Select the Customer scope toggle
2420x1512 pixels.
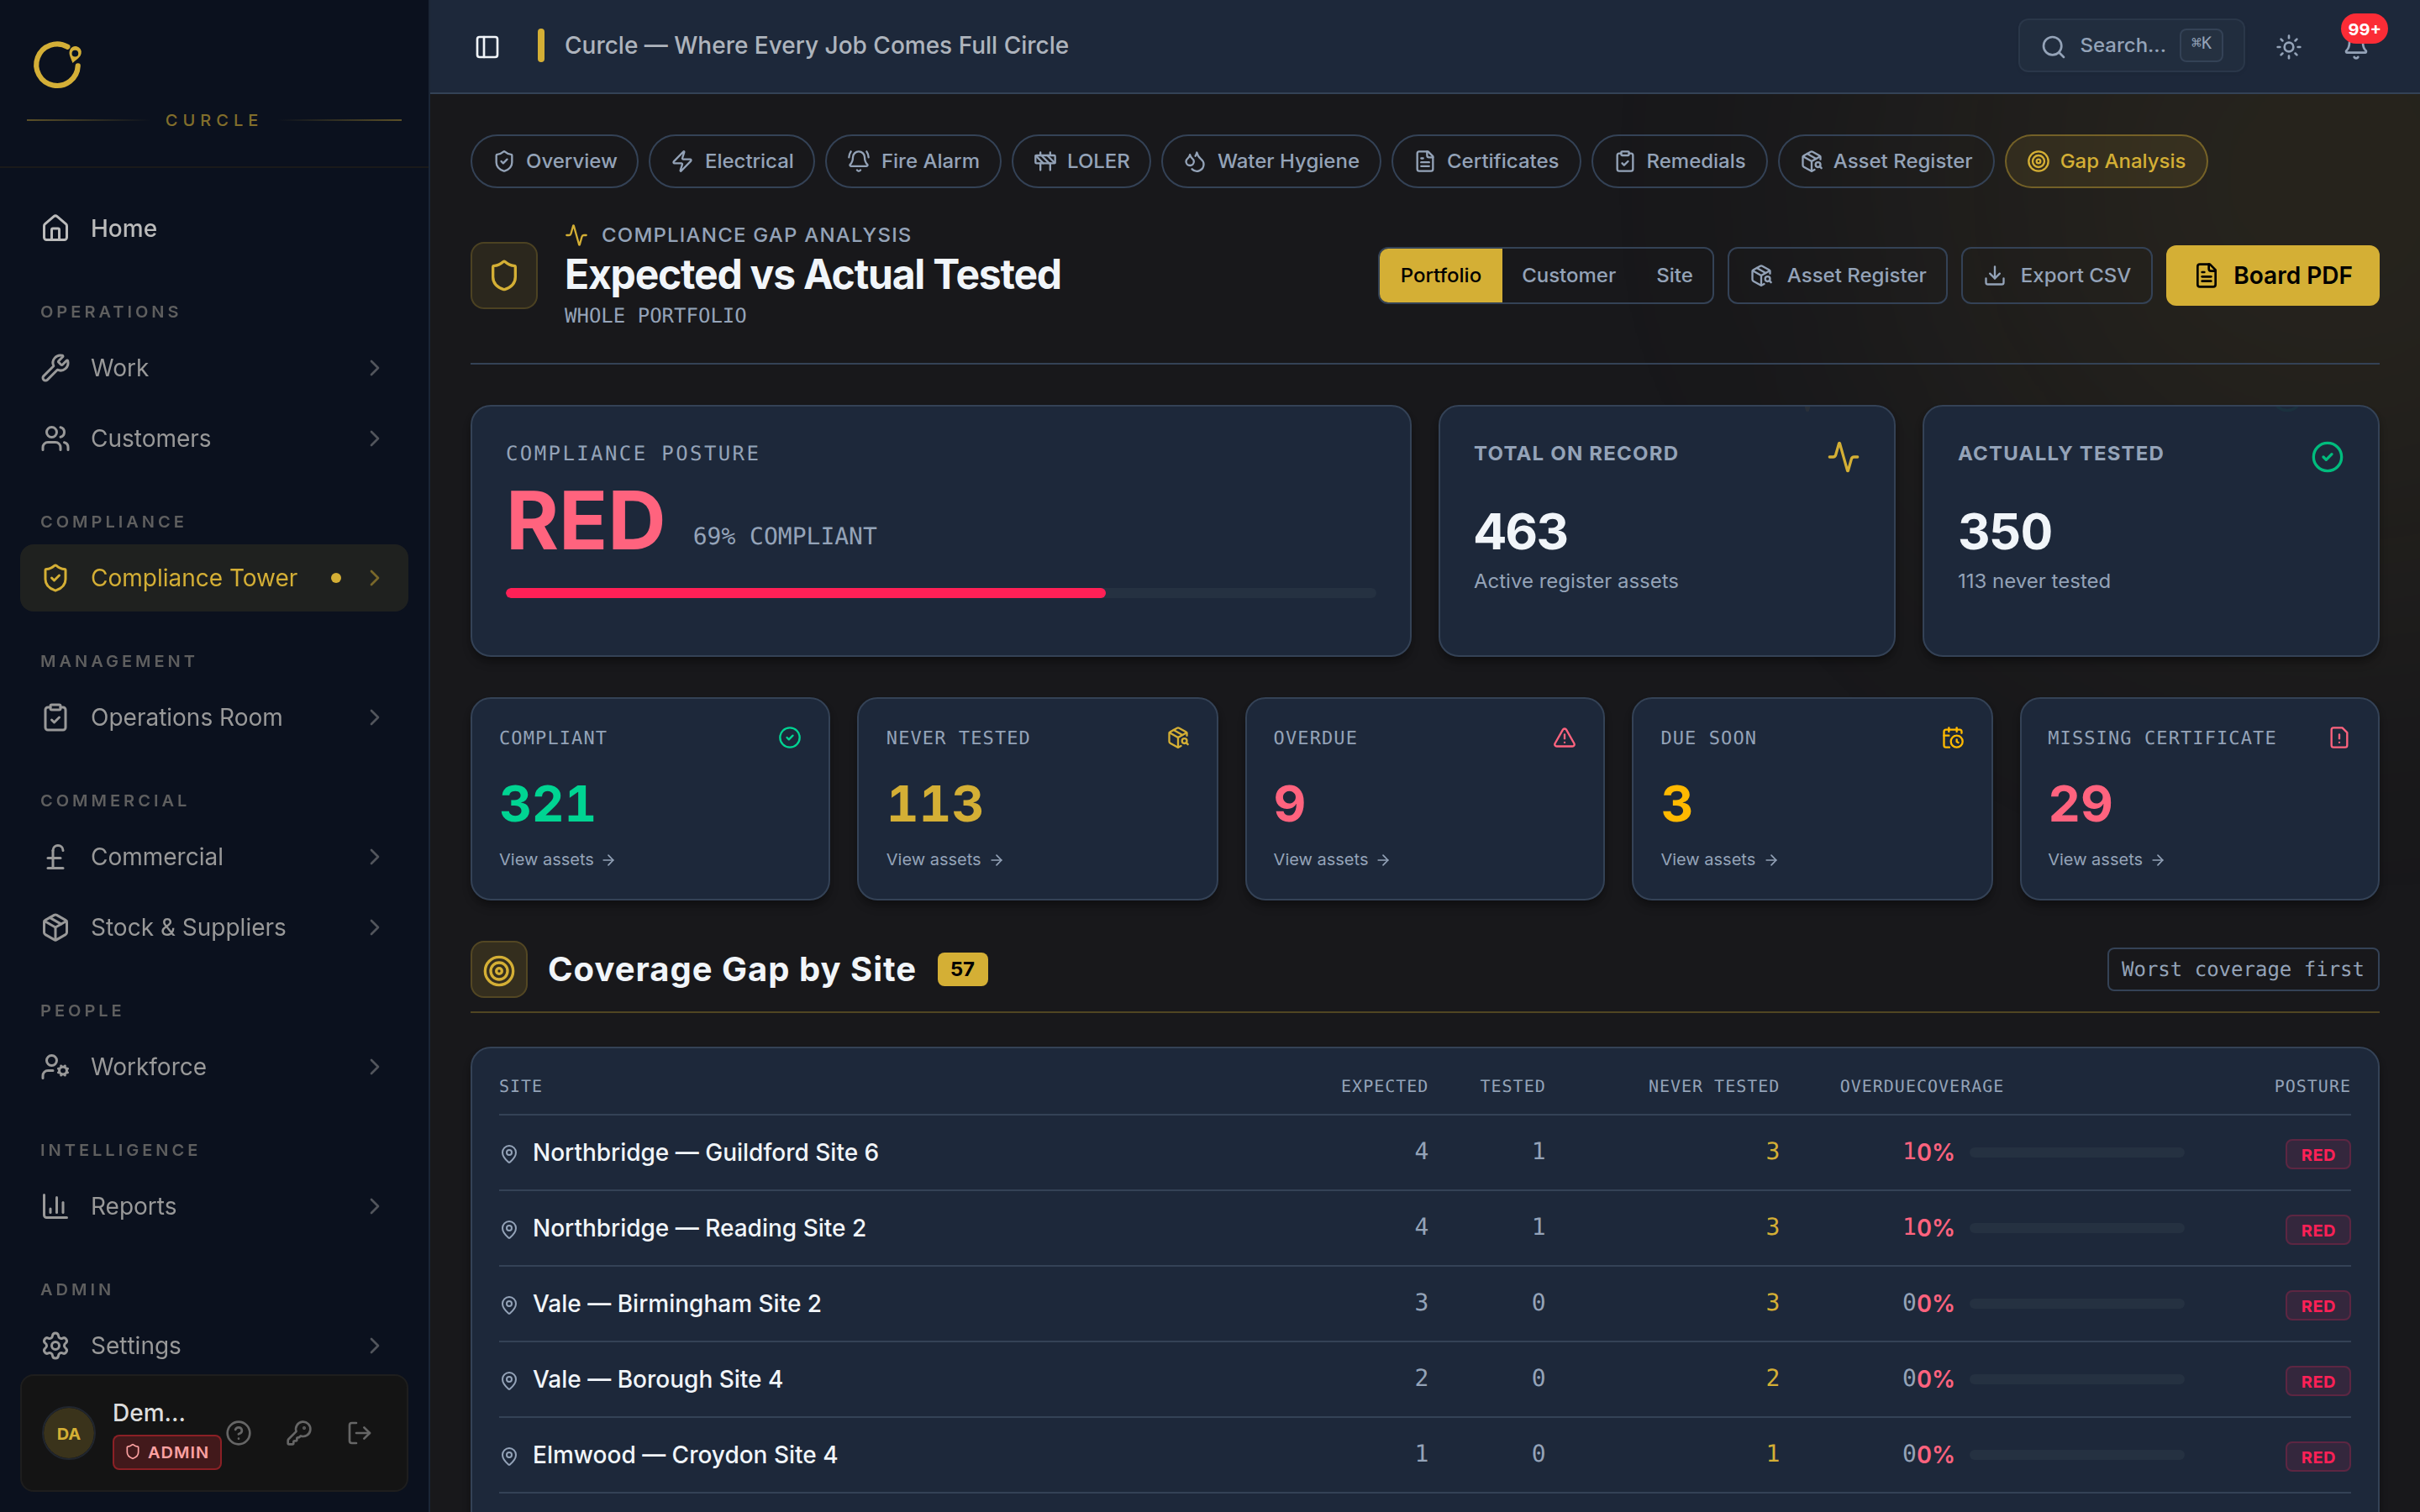click(1568, 275)
